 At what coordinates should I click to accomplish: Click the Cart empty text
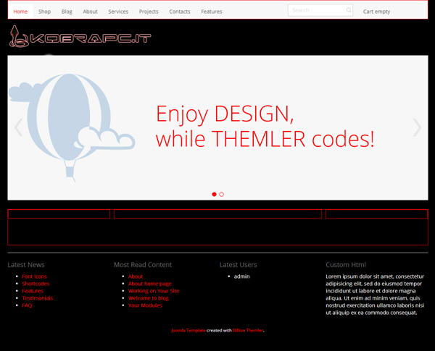tap(376, 12)
